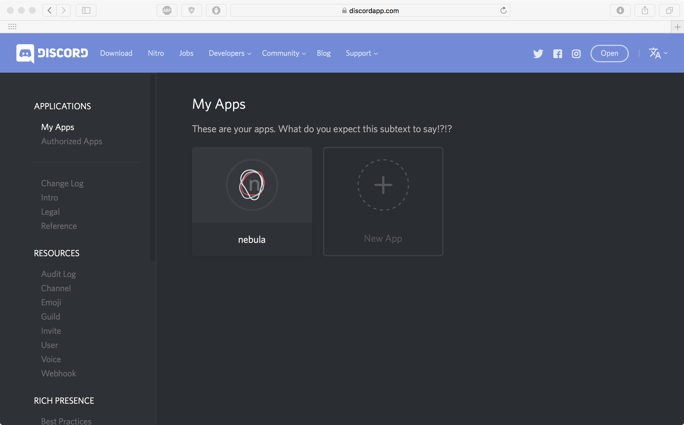Expand the Community dropdown menu

point(283,54)
